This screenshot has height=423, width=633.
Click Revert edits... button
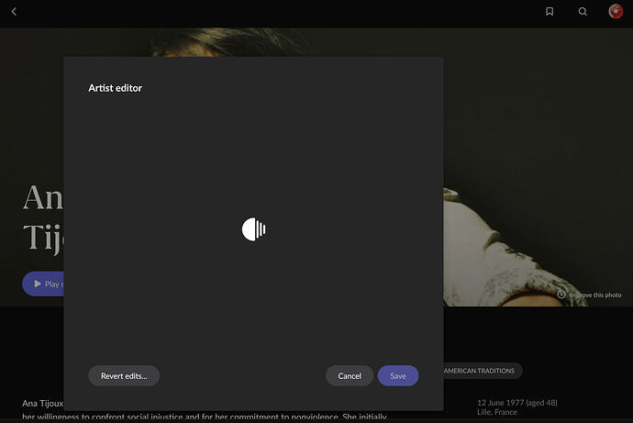pos(124,376)
